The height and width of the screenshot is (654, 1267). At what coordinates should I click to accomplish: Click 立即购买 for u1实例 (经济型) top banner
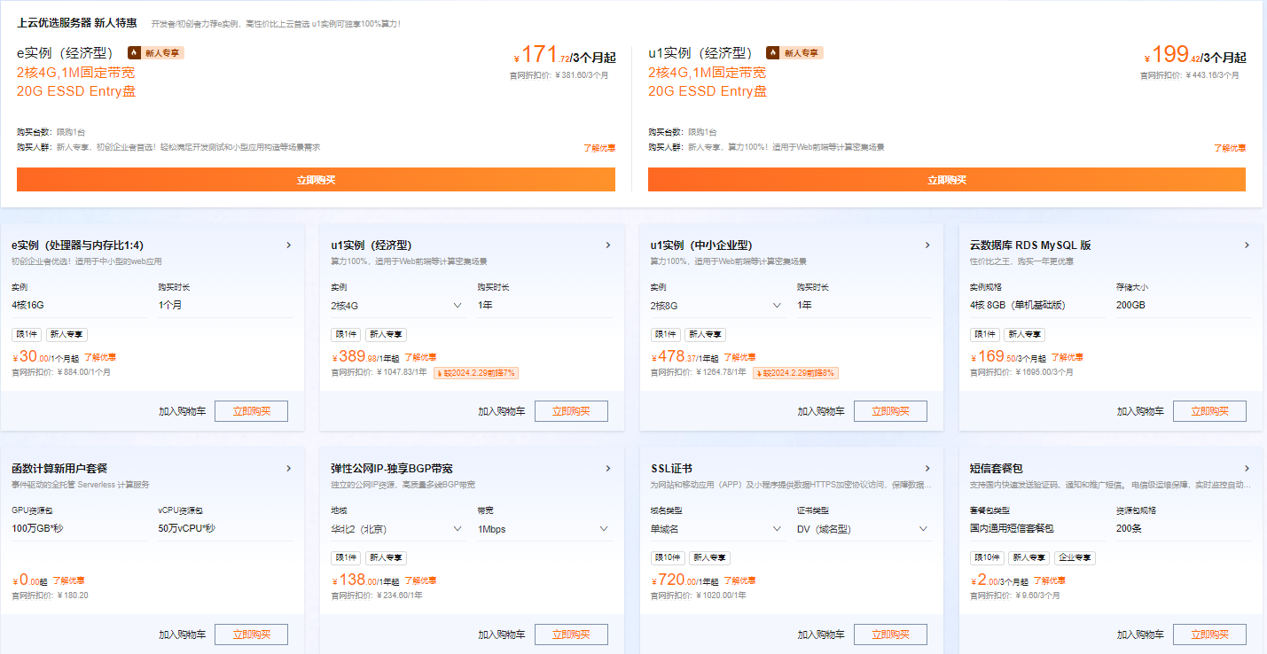947,180
